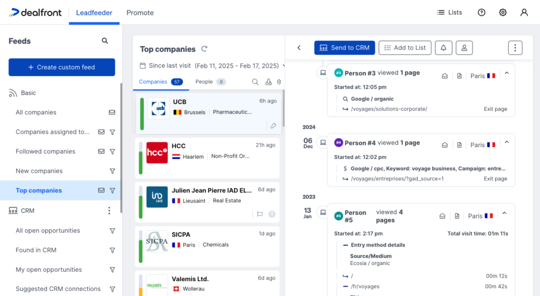Click the Companies assigned to email icon
Viewport: 540px width, 296px height.
coord(101,132)
